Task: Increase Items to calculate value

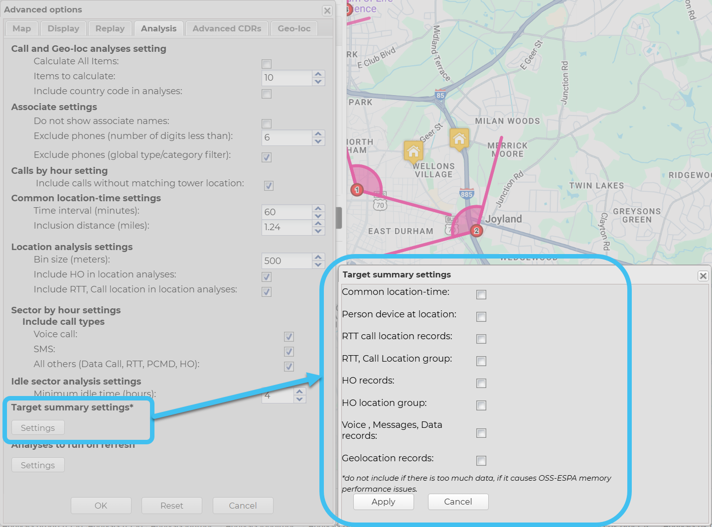Action: 318,74
